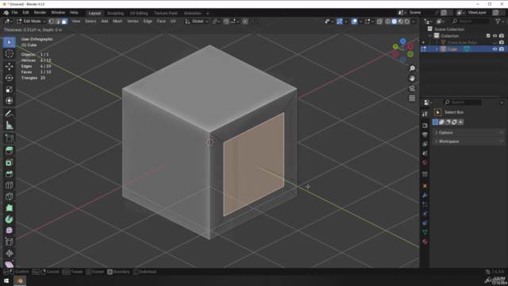Screen dimensions: 508x286
Task: Activate the 3D Cursor tool
Action: 9,54
